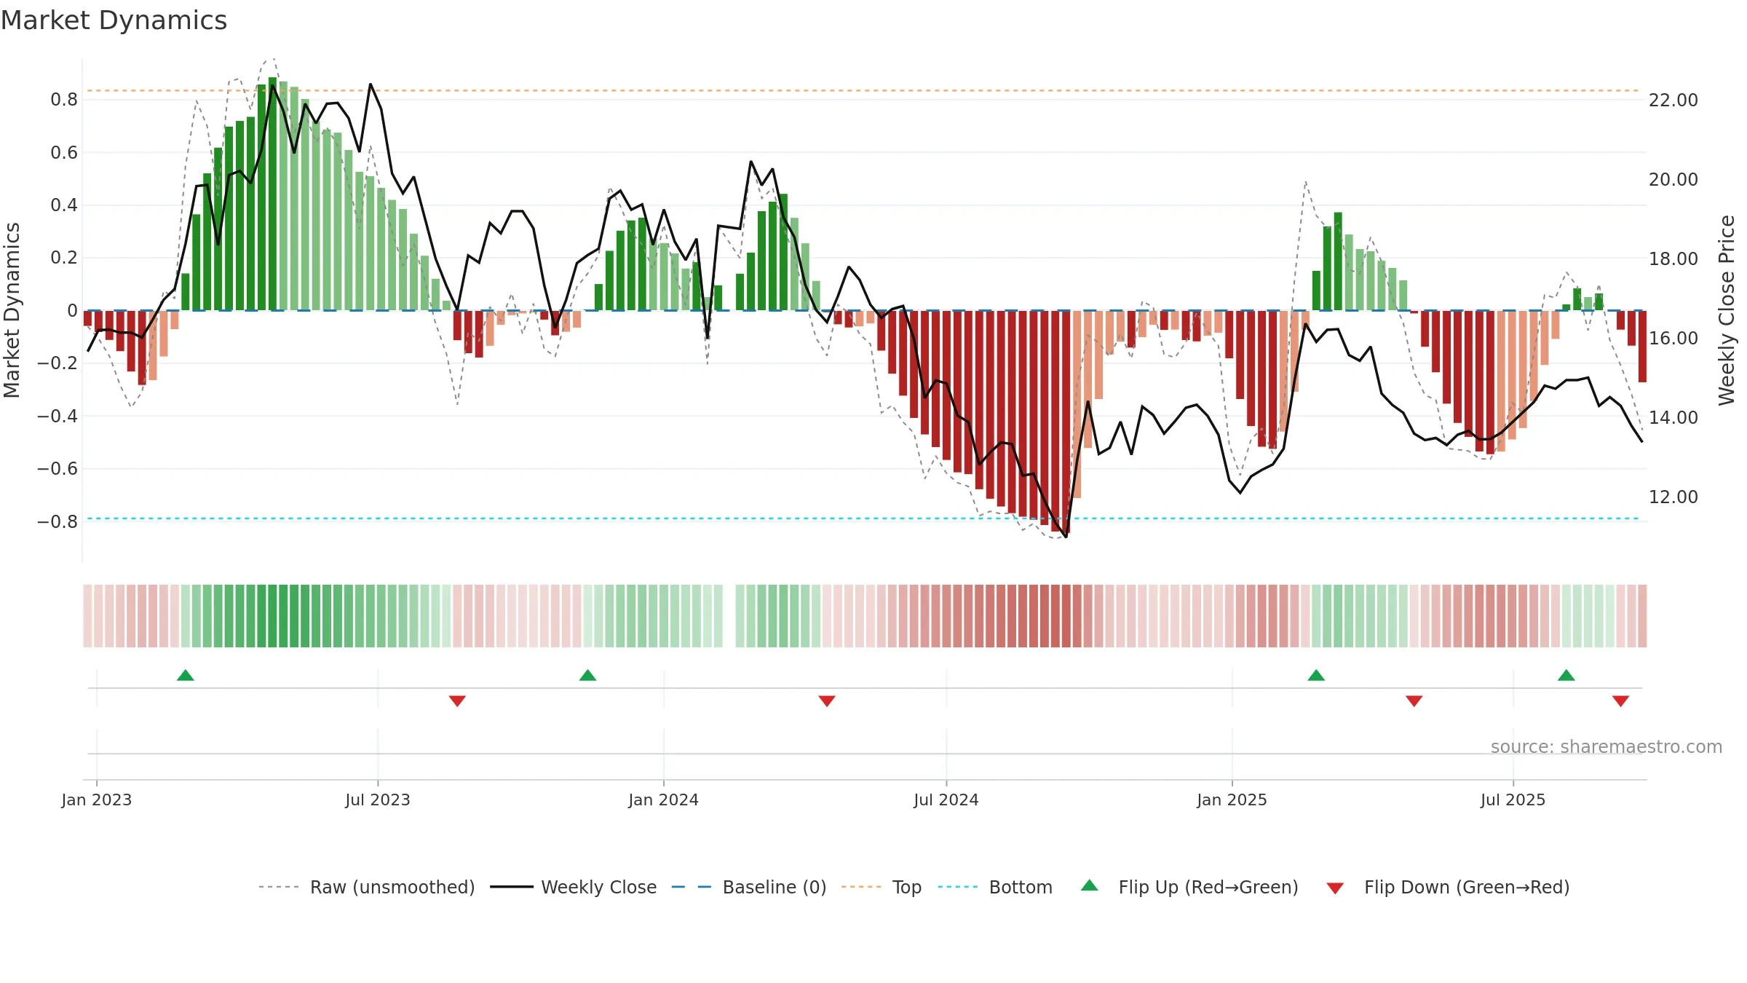The height and width of the screenshot is (983, 1747).
Task: Click the 12.00 right axis price label
Action: [1673, 497]
